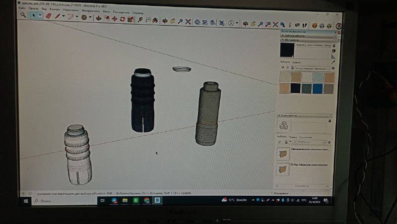Open the Справка menu
The height and width of the screenshot is (224, 397).
point(138,13)
